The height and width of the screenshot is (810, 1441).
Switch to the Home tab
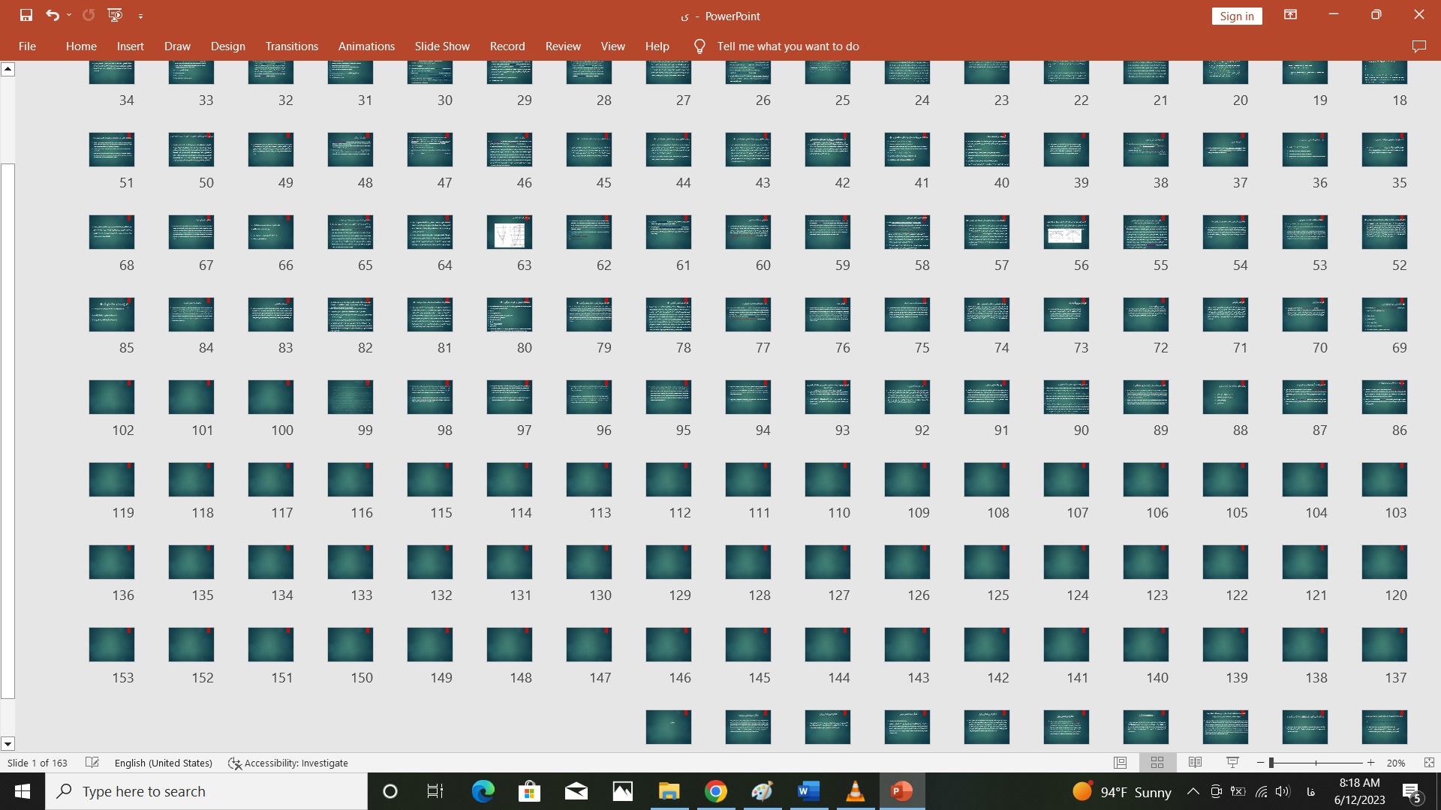81,46
